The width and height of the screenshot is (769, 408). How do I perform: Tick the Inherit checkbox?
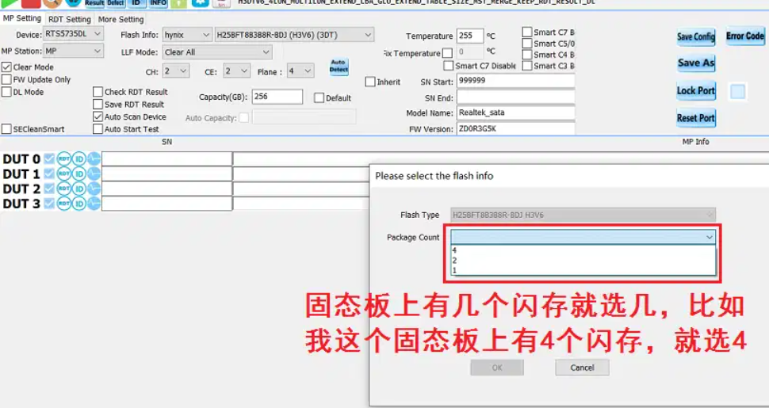pyautogui.click(x=370, y=82)
